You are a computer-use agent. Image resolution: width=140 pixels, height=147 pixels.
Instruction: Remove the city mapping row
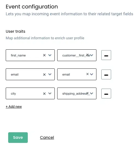click(x=106, y=94)
